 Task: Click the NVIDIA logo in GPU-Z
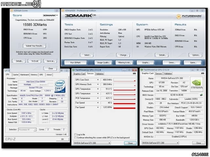(x=197, y=84)
